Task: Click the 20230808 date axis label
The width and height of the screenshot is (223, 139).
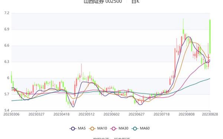Action: click(187, 114)
